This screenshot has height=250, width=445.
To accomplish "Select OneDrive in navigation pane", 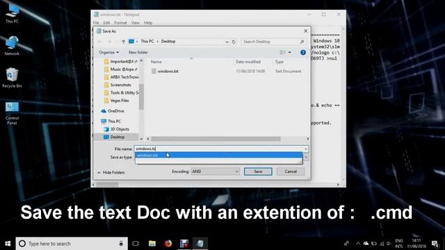I will click(x=116, y=111).
